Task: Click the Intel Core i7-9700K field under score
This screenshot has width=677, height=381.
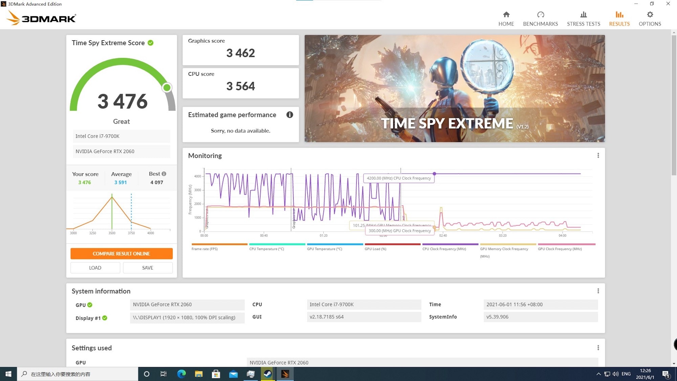Action: [x=122, y=136]
